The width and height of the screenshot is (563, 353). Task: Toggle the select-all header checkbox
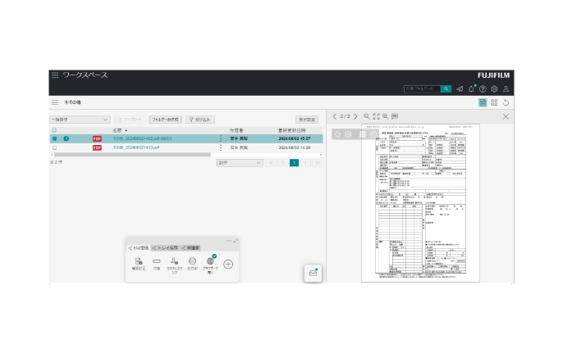click(x=54, y=129)
